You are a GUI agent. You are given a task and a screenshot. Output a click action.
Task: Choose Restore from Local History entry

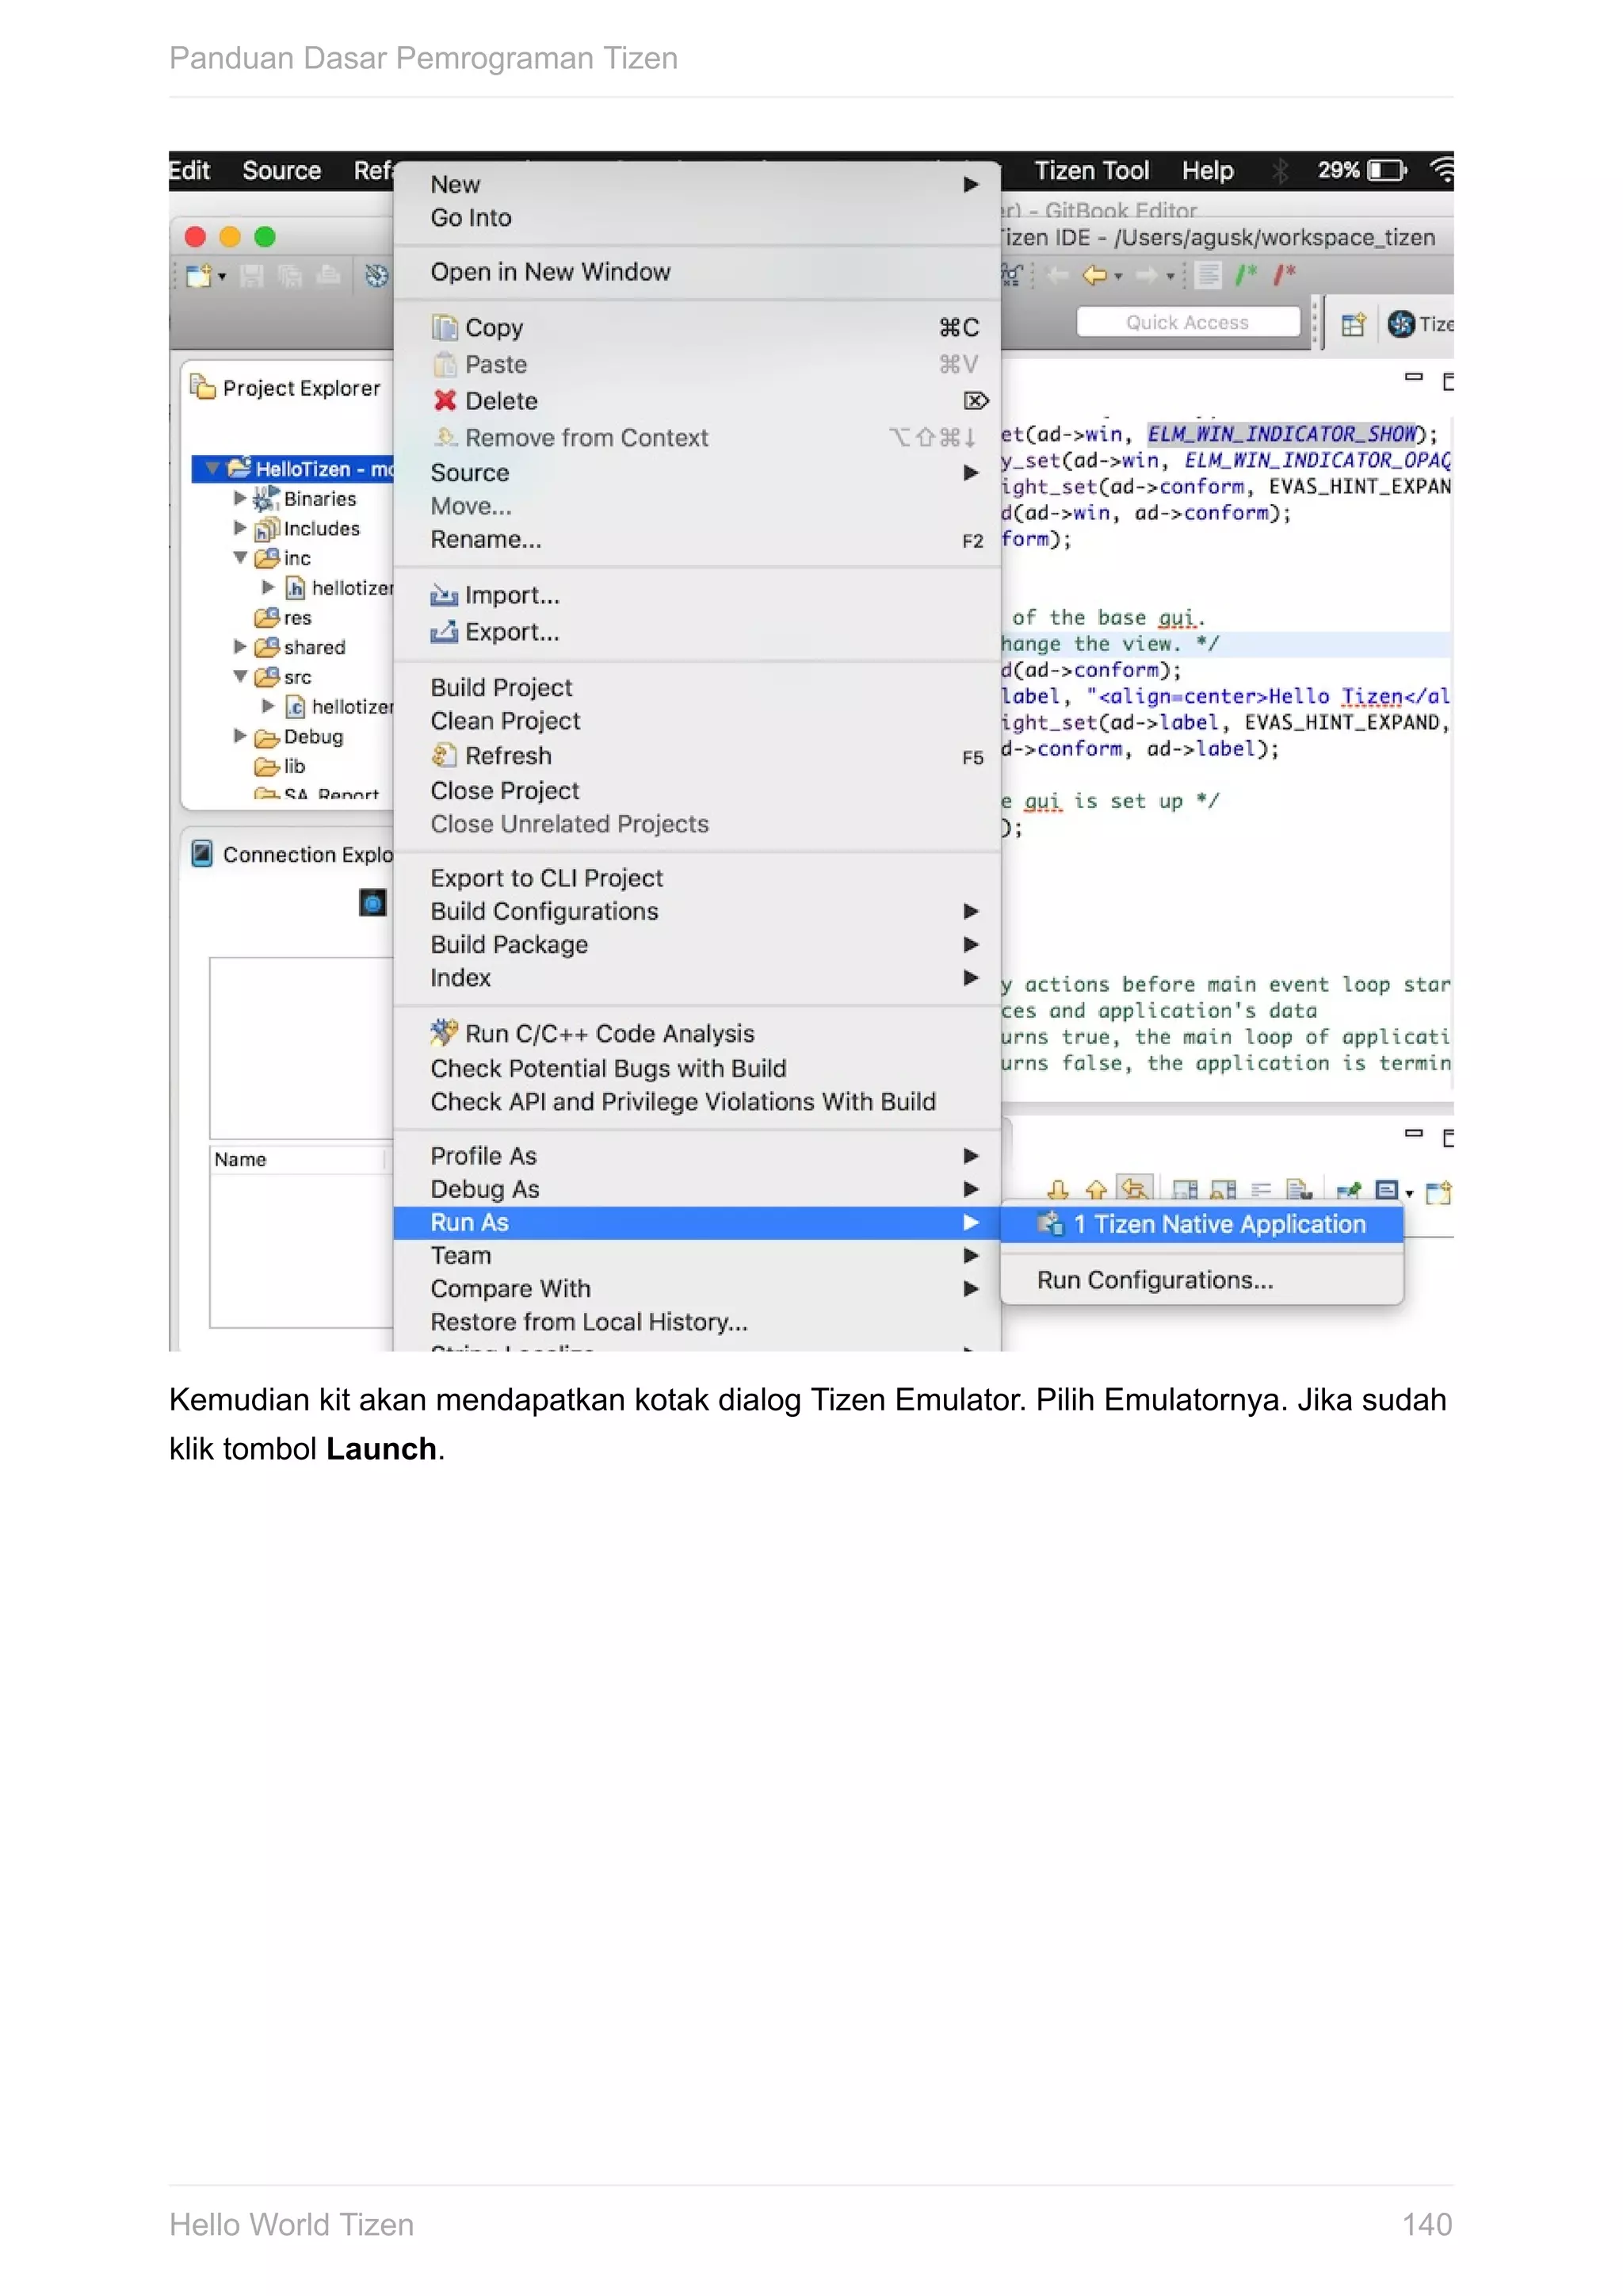697,1322
